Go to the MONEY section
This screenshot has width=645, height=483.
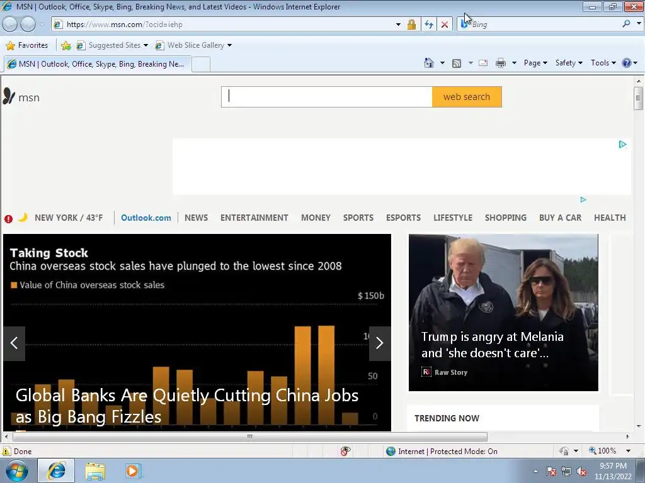pos(316,218)
